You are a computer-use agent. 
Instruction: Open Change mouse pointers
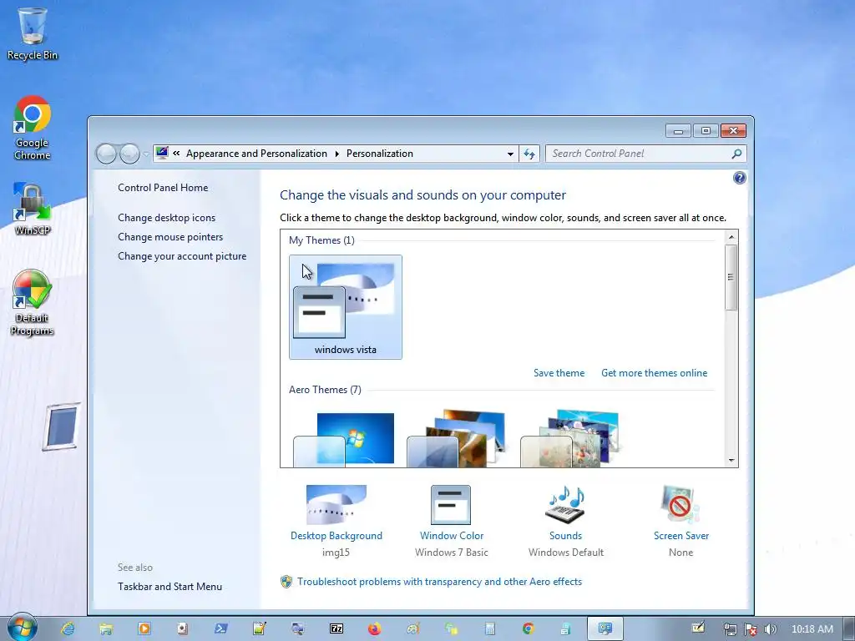point(170,237)
